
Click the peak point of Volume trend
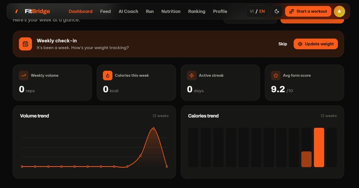[x=153, y=128]
